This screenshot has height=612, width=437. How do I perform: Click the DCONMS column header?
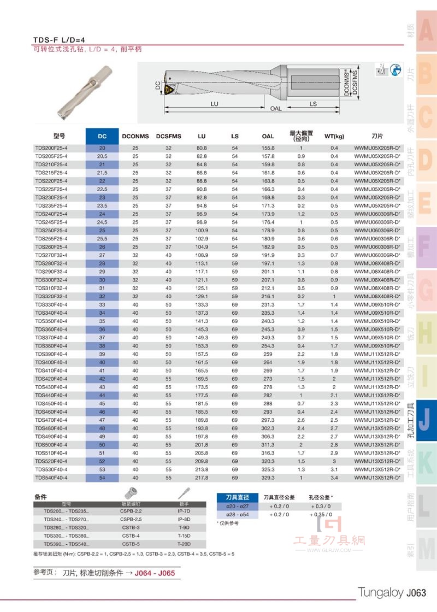point(135,136)
